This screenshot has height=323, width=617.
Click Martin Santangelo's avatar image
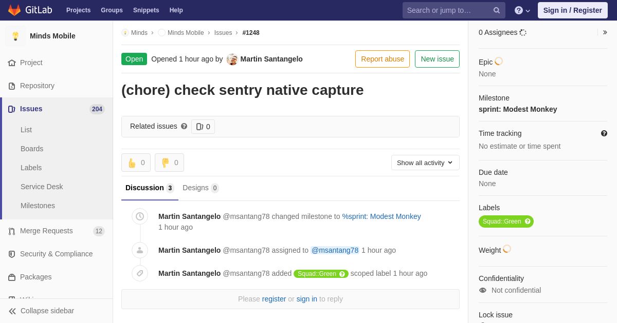(x=232, y=59)
